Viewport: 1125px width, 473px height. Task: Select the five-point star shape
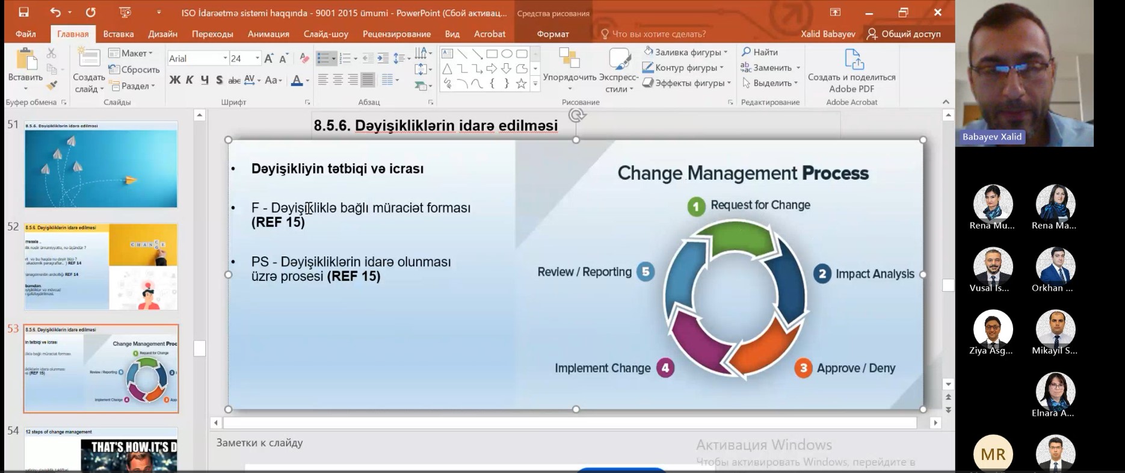(521, 84)
